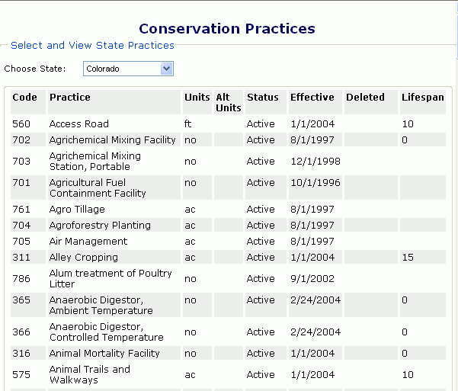Select the Alt Units column header
The width and height of the screenshot is (458, 391).
pyautogui.click(x=228, y=103)
